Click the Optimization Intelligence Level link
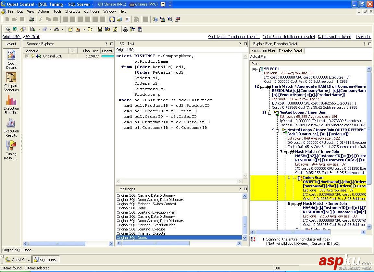Viewport: 374px width, 272px height. click(234, 37)
